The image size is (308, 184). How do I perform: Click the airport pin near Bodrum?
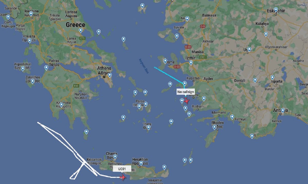pos(204,98)
